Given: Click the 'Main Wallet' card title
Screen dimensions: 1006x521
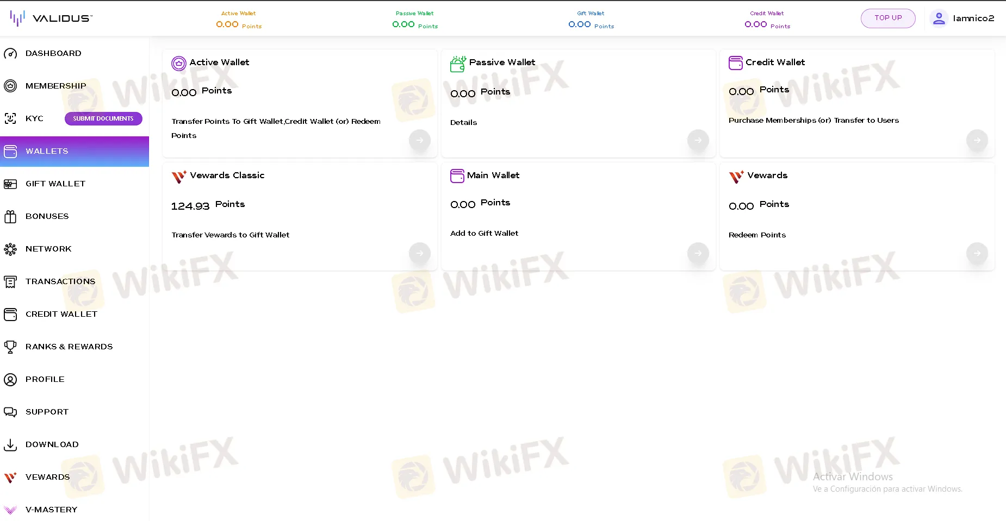Looking at the screenshot, I should [493, 175].
